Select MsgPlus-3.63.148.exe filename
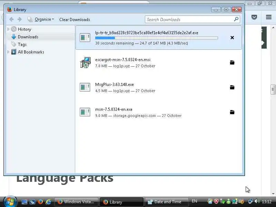The height and width of the screenshot is (207, 276). [115, 85]
